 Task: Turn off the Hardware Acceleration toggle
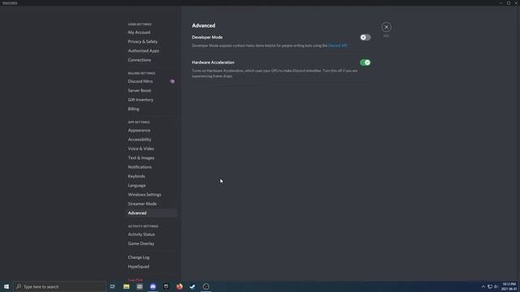pyautogui.click(x=365, y=62)
